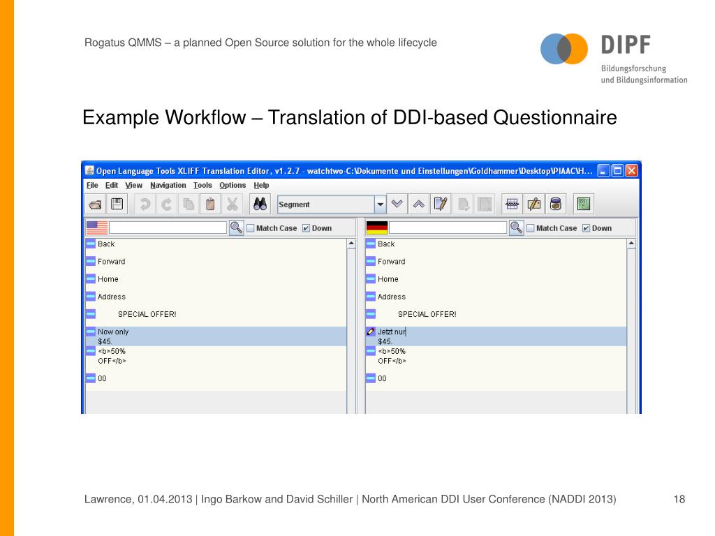Select source segment '00'
Image resolution: width=715 pixels, height=536 pixels.
[x=102, y=378]
